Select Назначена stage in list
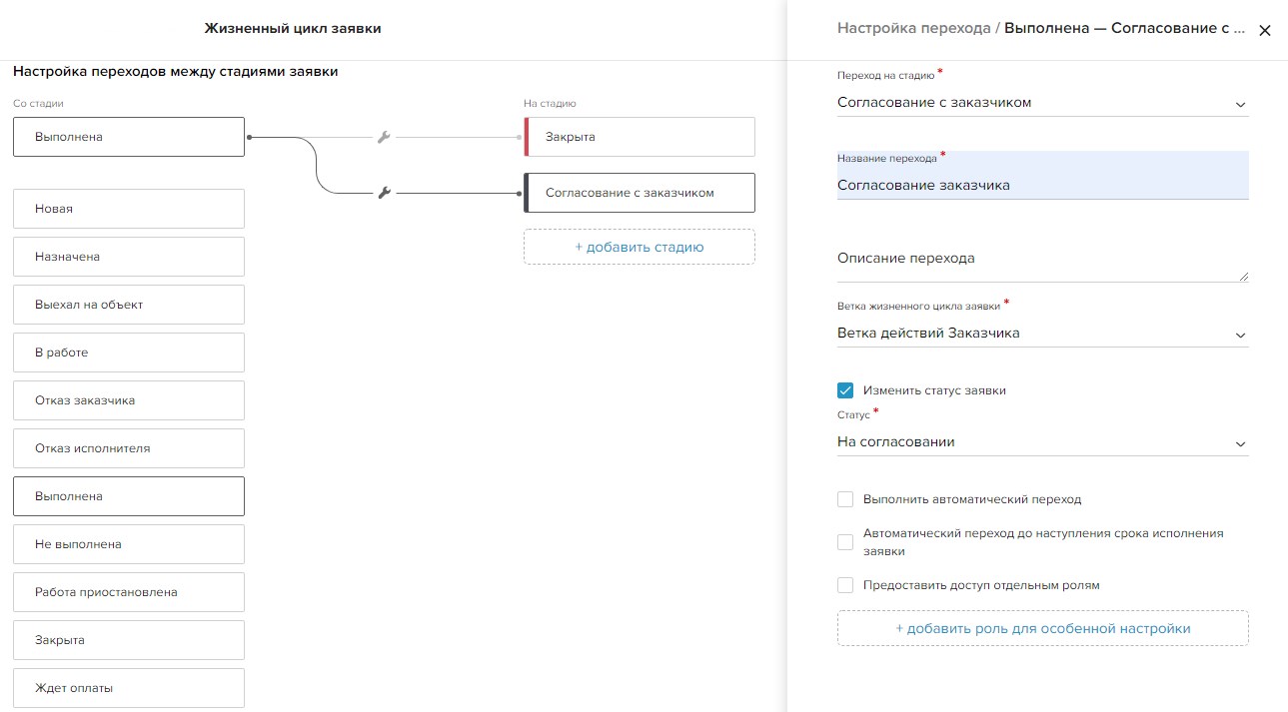Image resolution: width=1288 pixels, height=712 pixels. tap(129, 257)
